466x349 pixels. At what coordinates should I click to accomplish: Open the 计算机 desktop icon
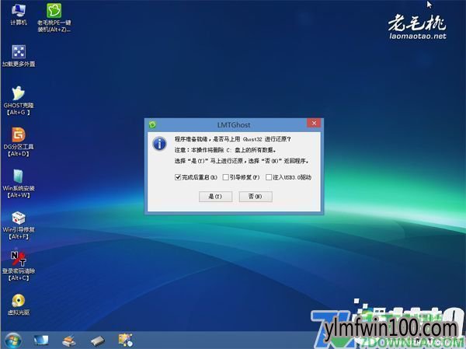(19, 14)
